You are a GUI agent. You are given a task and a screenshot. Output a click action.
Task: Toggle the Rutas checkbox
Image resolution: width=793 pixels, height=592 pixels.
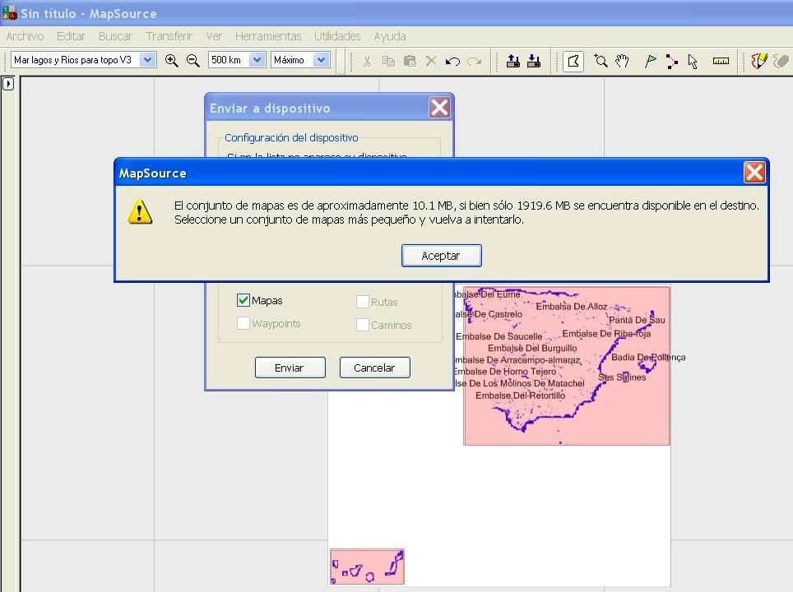point(363,302)
